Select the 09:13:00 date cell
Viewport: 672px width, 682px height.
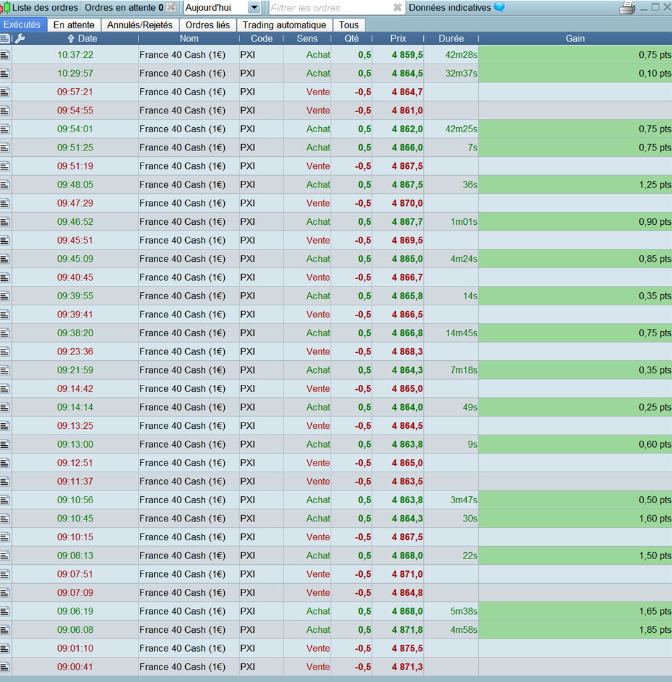click(75, 445)
